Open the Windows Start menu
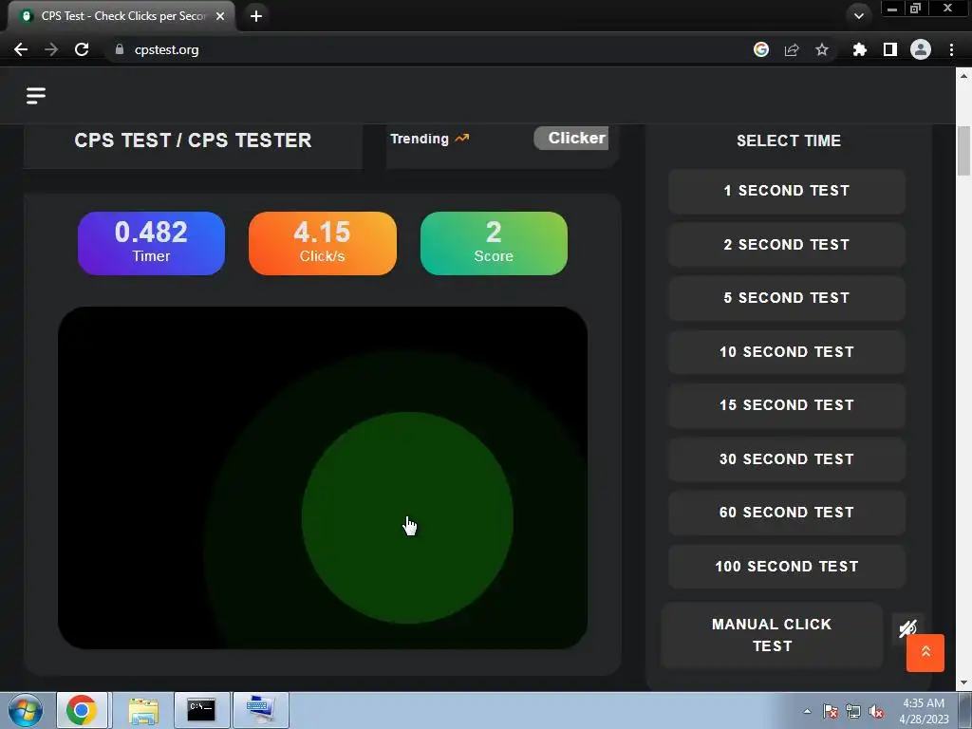 tap(26, 710)
